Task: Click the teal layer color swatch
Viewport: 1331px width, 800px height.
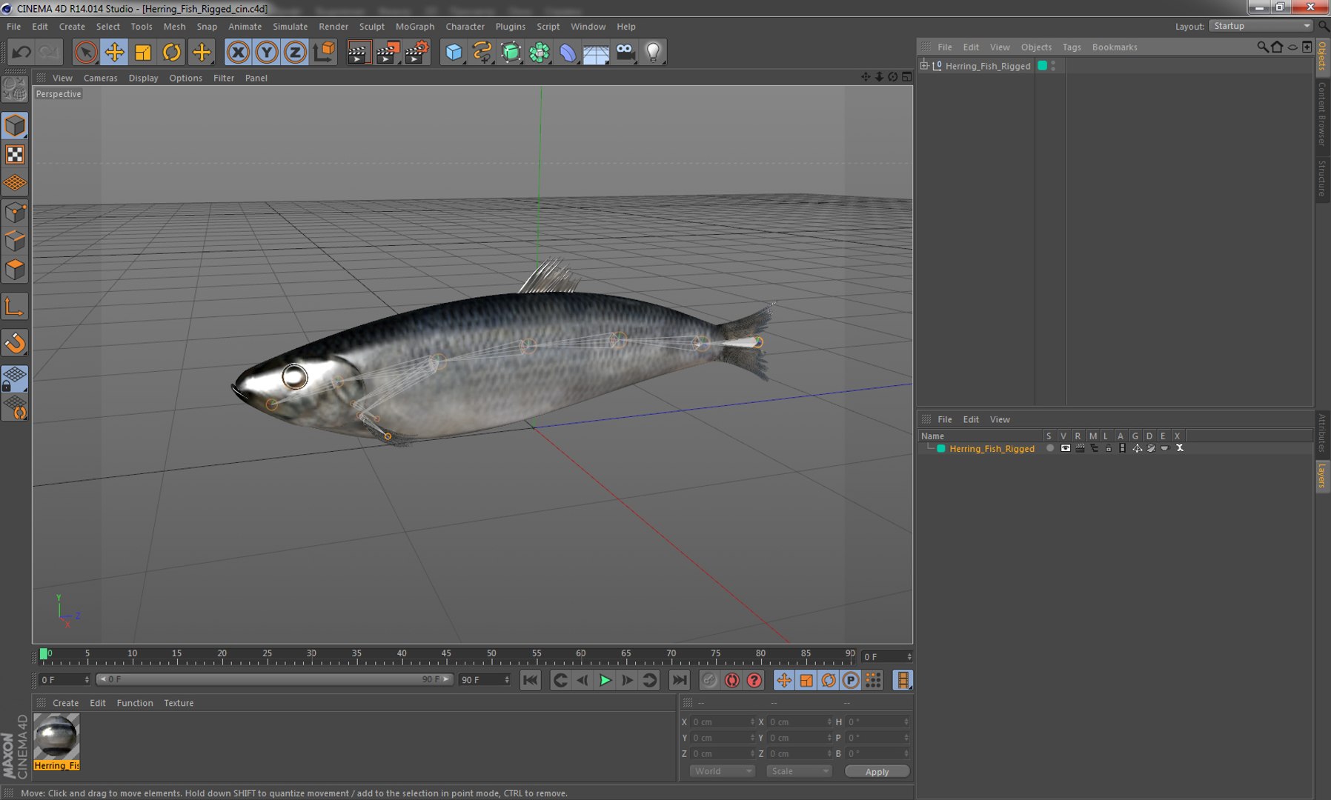Action: pyautogui.click(x=941, y=449)
